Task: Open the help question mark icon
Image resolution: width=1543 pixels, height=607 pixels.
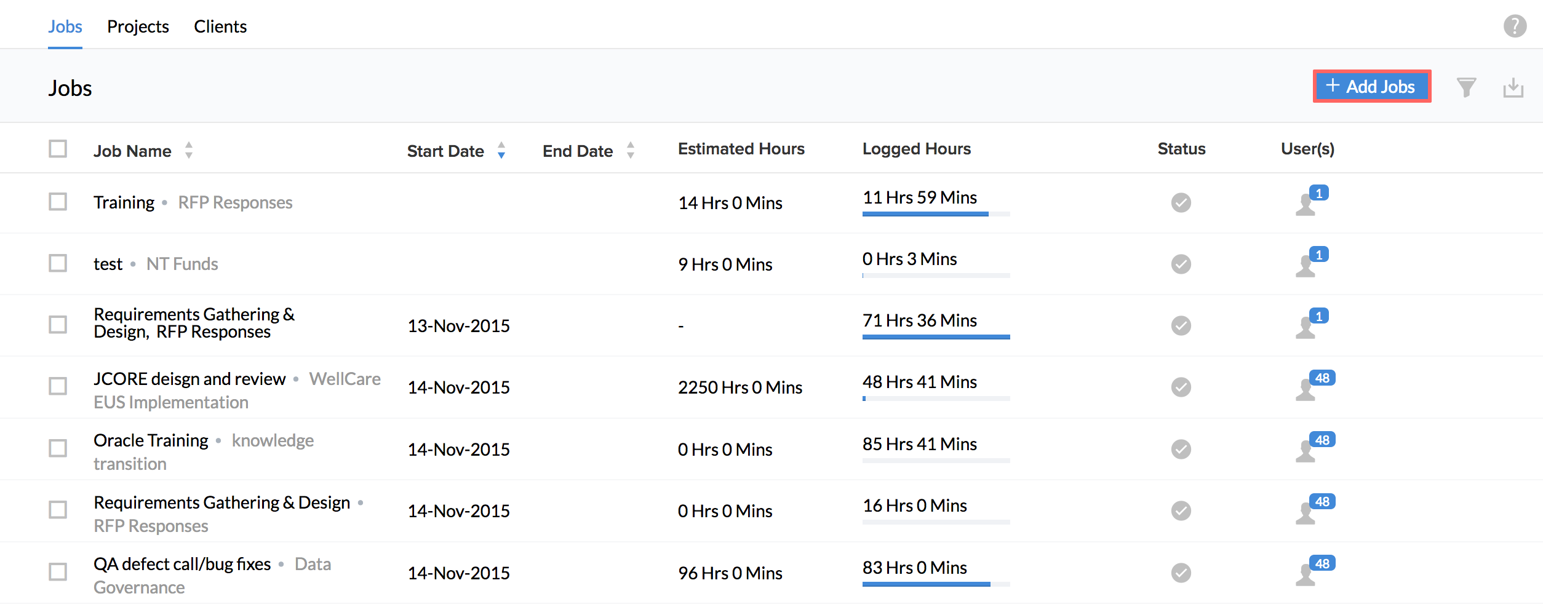Action: pos(1515,26)
